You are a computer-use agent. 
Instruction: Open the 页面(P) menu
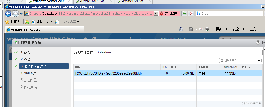coord(223,29)
